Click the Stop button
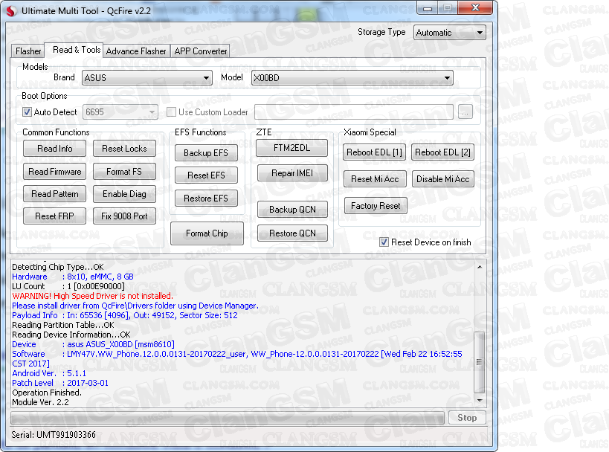 (467, 418)
